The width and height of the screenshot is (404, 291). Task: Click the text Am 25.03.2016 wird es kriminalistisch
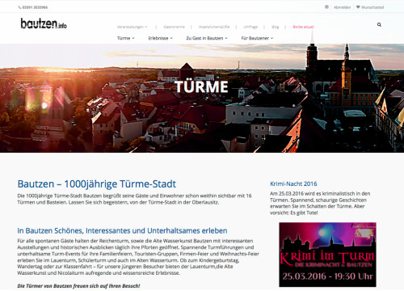(320, 203)
